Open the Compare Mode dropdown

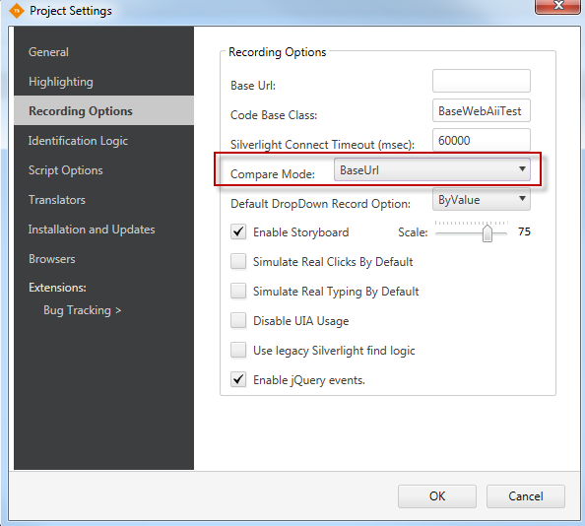pyautogui.click(x=432, y=169)
